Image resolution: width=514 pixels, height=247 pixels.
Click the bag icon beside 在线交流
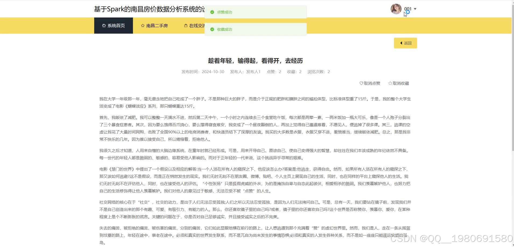coord(186,26)
